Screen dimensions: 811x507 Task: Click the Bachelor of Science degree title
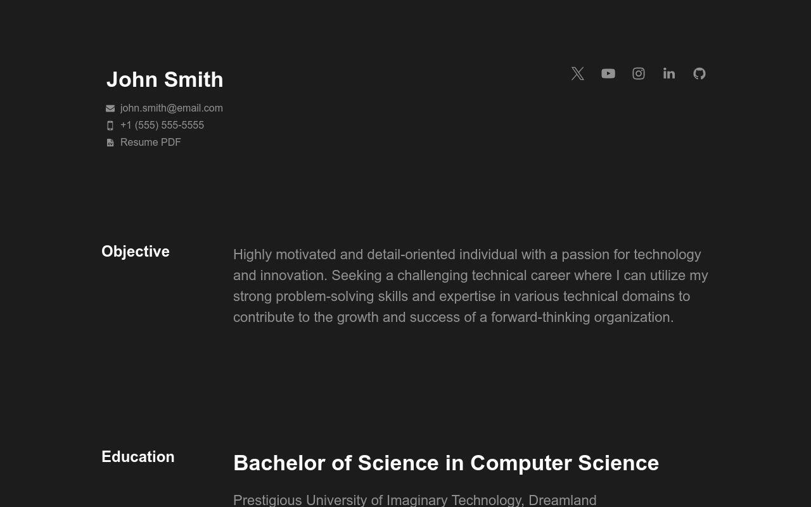click(x=446, y=463)
